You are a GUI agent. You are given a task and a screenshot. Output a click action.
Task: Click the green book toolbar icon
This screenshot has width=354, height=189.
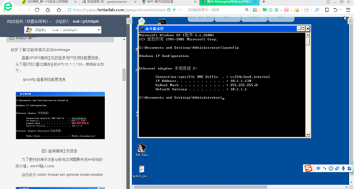tap(264, 10)
